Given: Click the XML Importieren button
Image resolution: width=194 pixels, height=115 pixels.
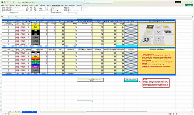Looking at the screenshot, I should pos(84,8).
